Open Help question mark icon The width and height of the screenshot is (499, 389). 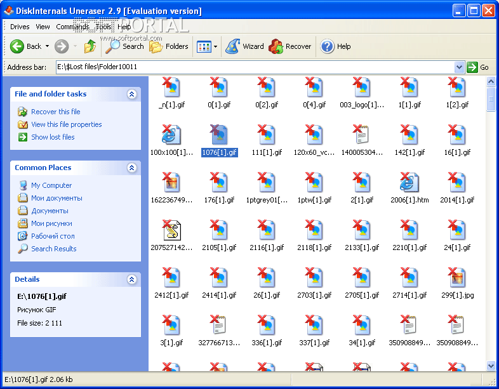coord(327,46)
